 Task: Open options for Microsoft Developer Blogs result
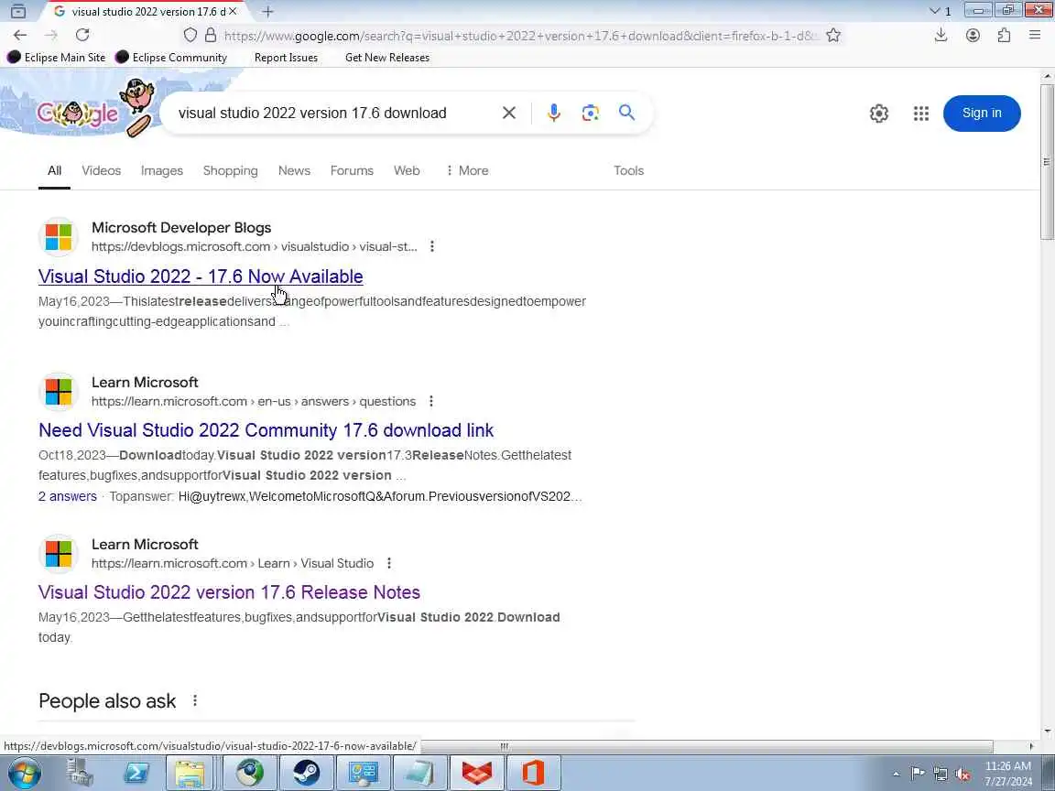coord(432,247)
